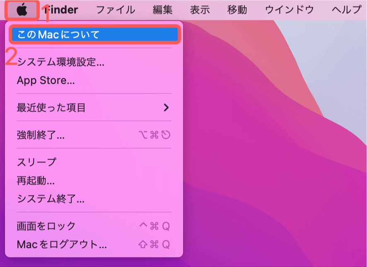
Task: Open the 表示 menu
Action: pyautogui.click(x=200, y=10)
